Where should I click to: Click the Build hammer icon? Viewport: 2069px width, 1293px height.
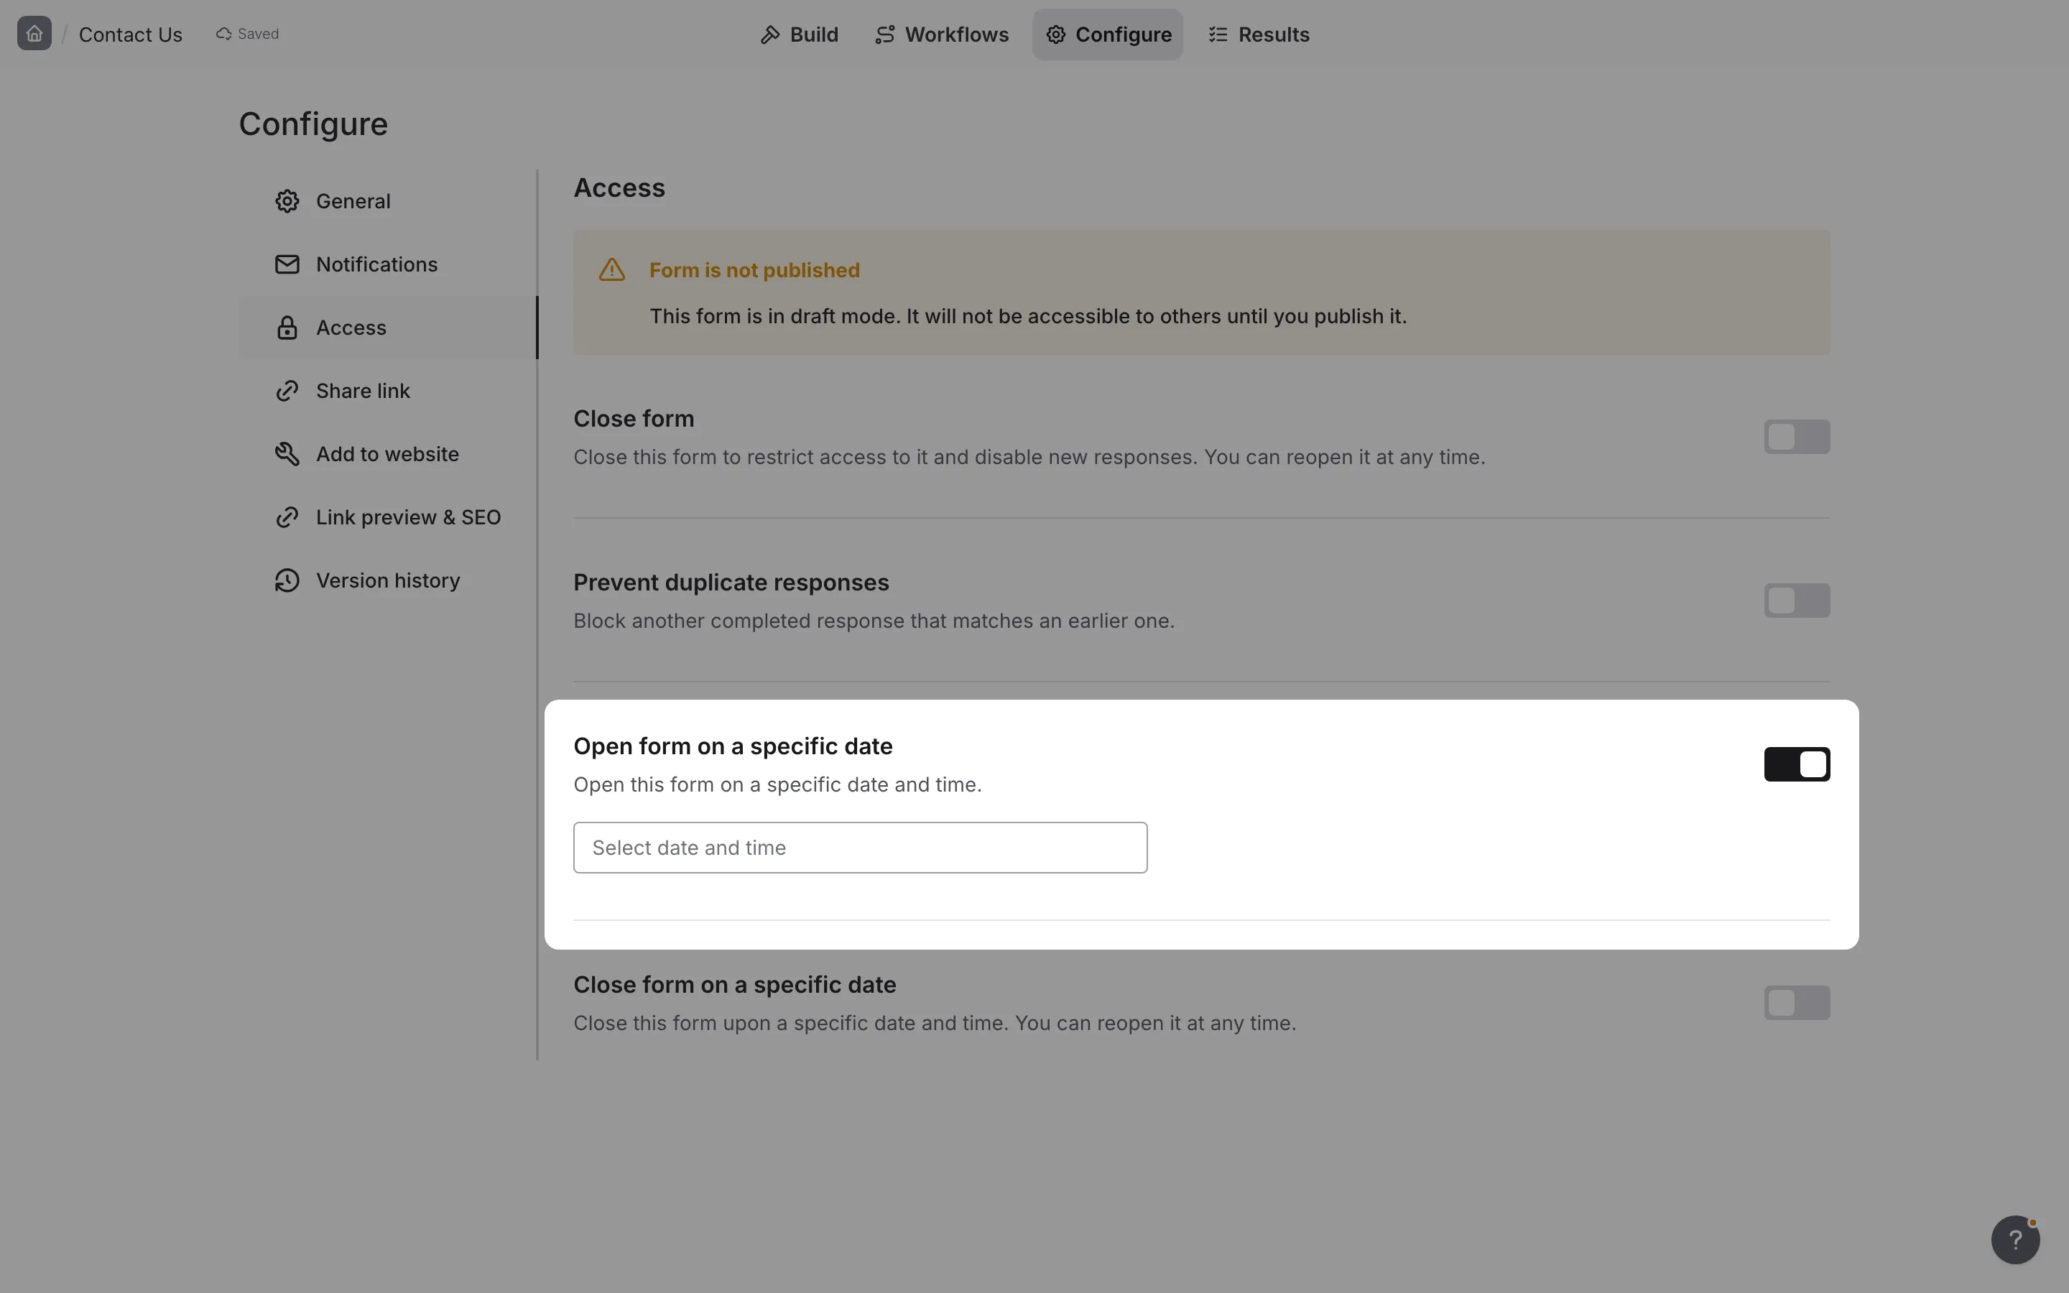(x=770, y=34)
